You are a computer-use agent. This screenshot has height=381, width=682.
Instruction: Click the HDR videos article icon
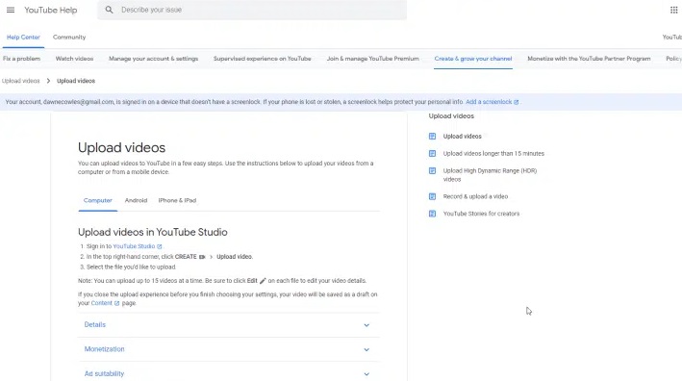[432, 171]
